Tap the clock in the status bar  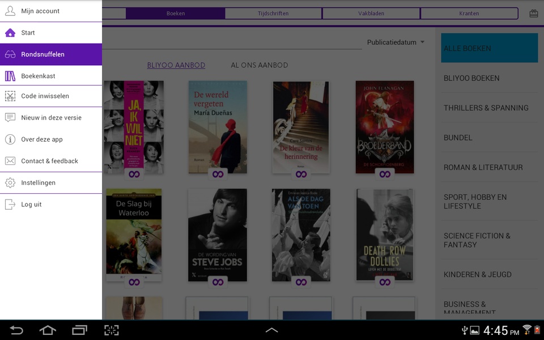point(501,330)
